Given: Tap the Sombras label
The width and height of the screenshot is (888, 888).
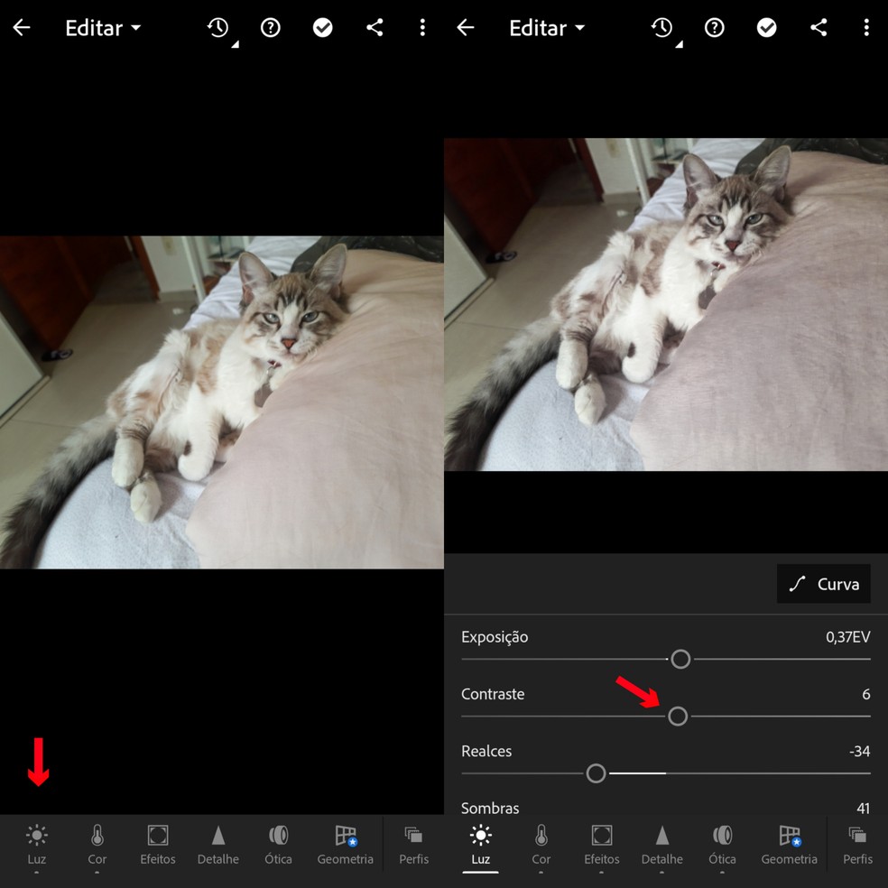Looking at the screenshot, I should point(490,809).
